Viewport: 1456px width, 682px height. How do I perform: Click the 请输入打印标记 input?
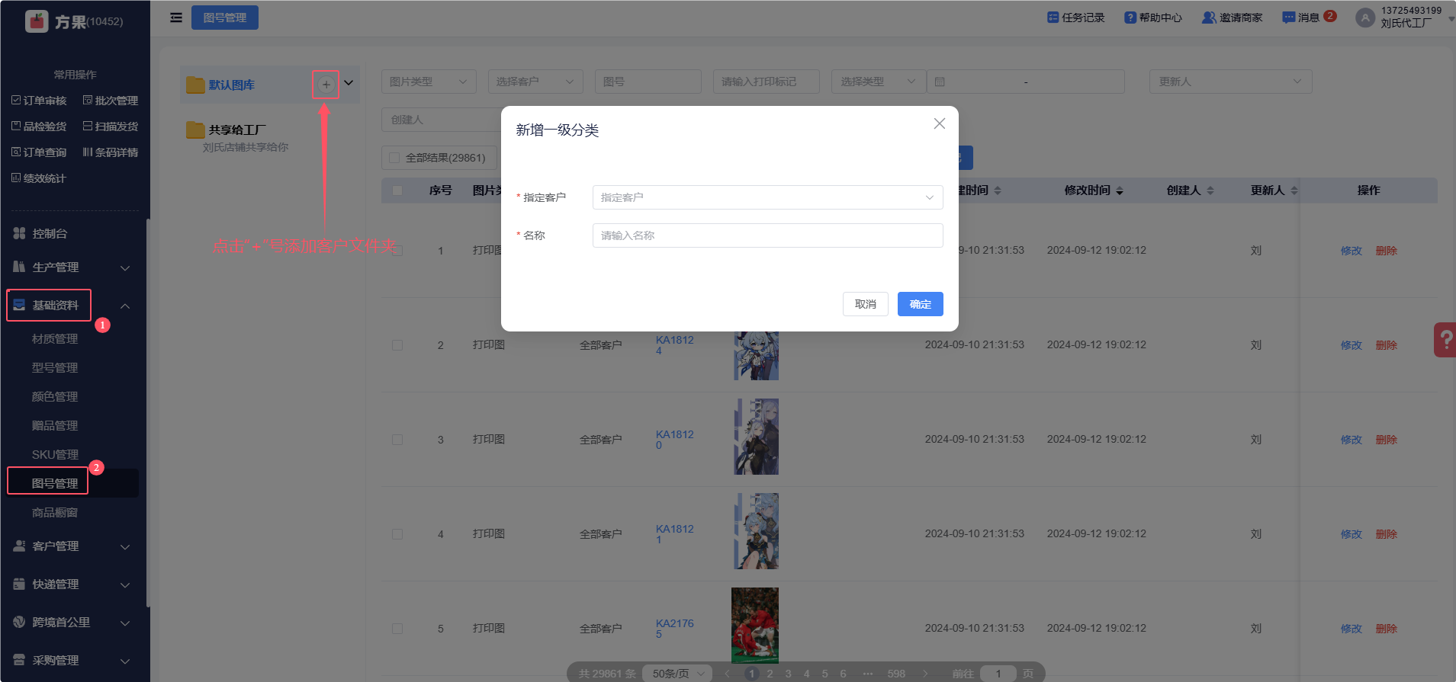click(767, 82)
